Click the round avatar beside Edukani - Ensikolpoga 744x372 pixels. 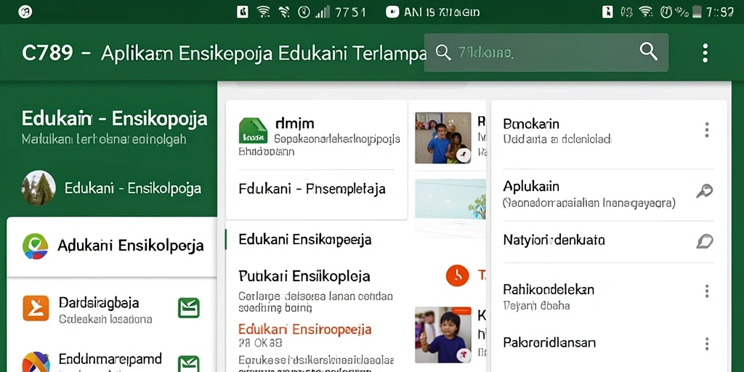point(39,188)
